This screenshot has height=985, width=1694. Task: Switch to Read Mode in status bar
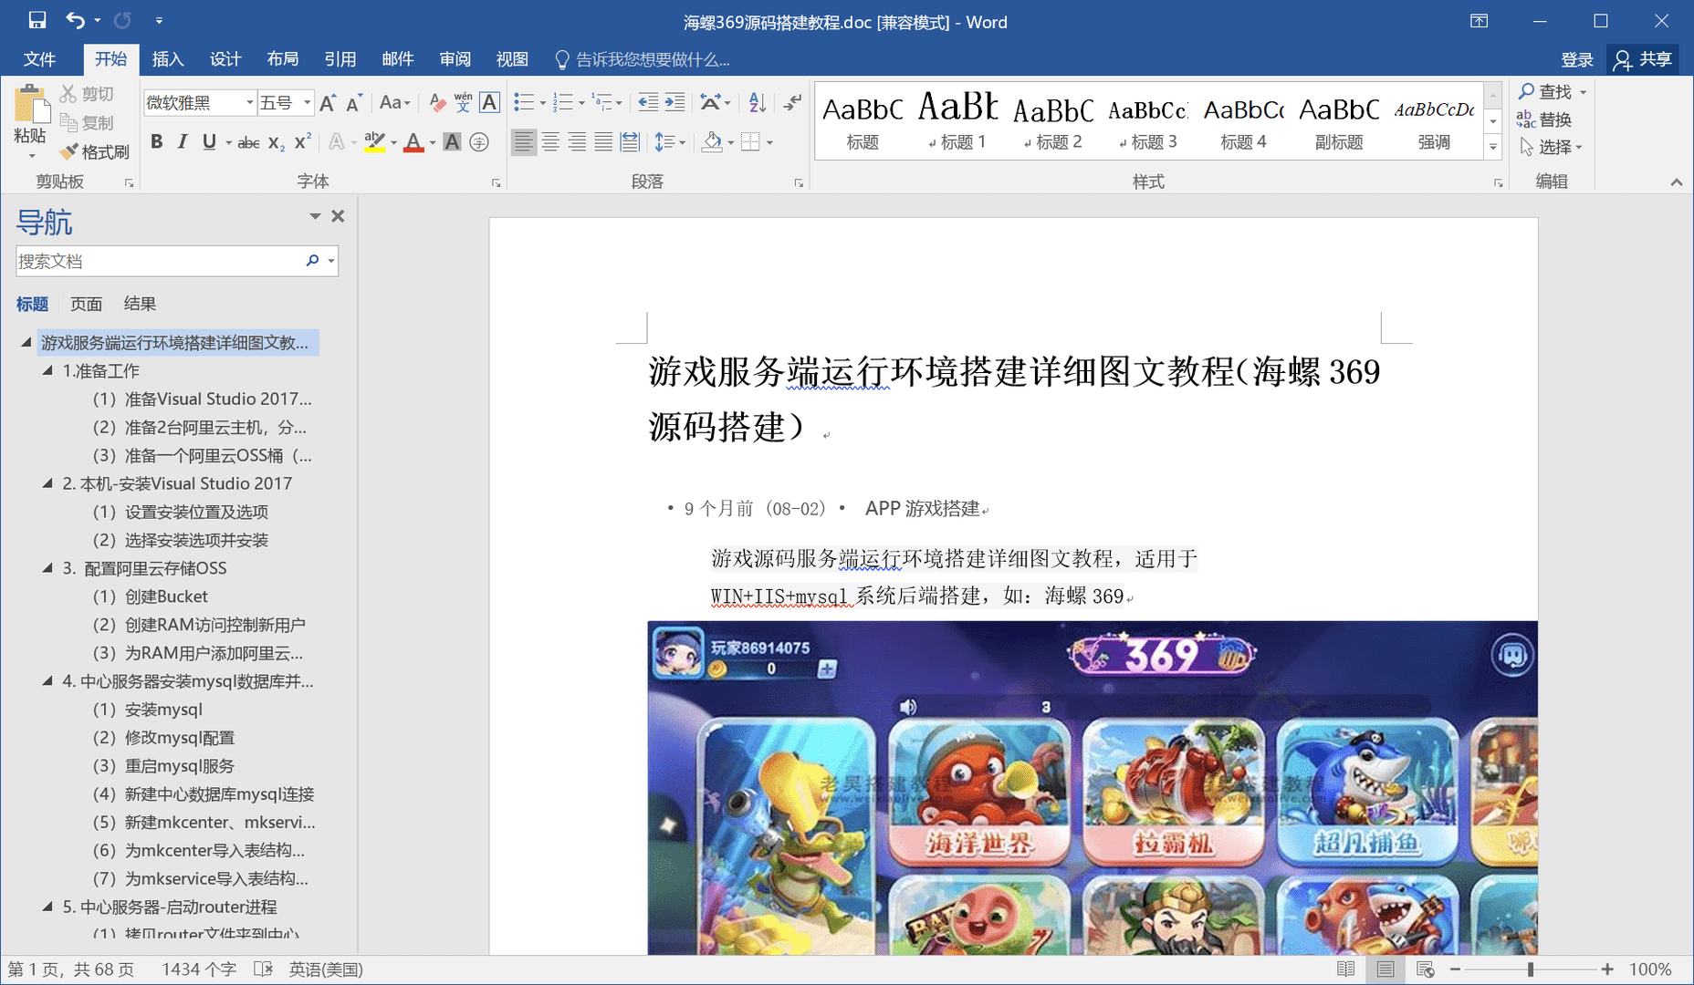tap(1347, 969)
